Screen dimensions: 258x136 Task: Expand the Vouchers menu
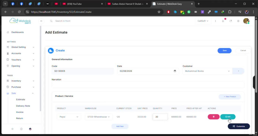coord(21,60)
